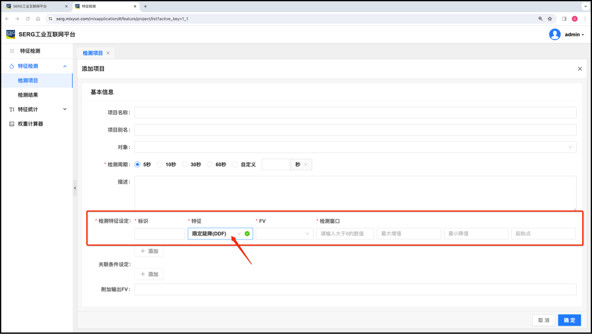Open the 对象 dropdown list
Viewport: 592px width, 334px height.
[x=355, y=147]
